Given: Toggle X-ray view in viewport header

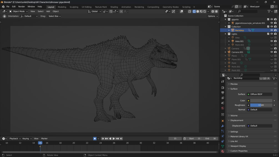Looking at the screenshot, I should (x=190, y=11).
